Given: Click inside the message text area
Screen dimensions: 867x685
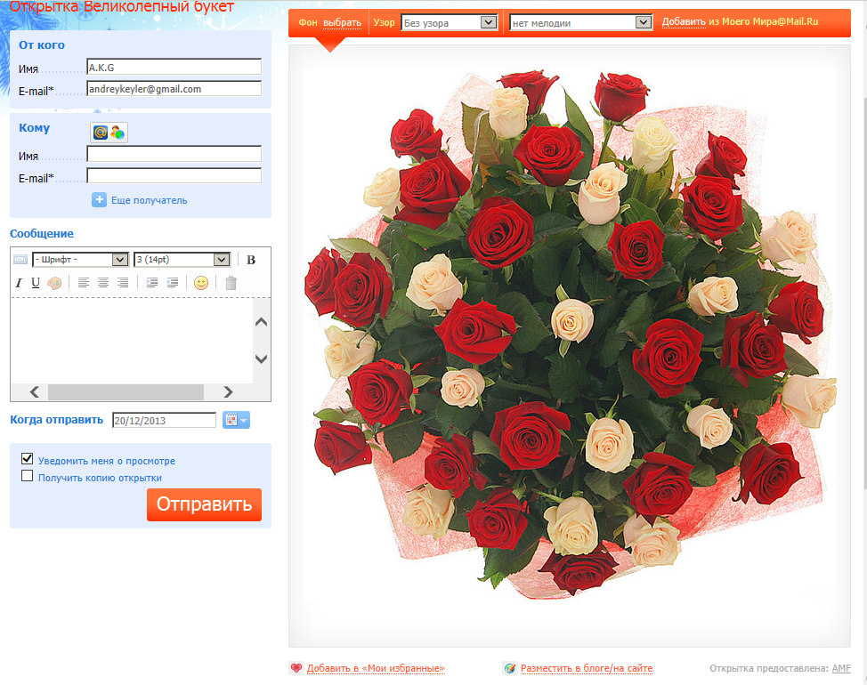Looking at the screenshot, I should tap(132, 341).
